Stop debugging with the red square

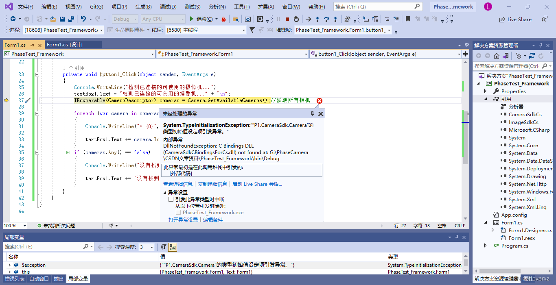pyautogui.click(x=287, y=19)
